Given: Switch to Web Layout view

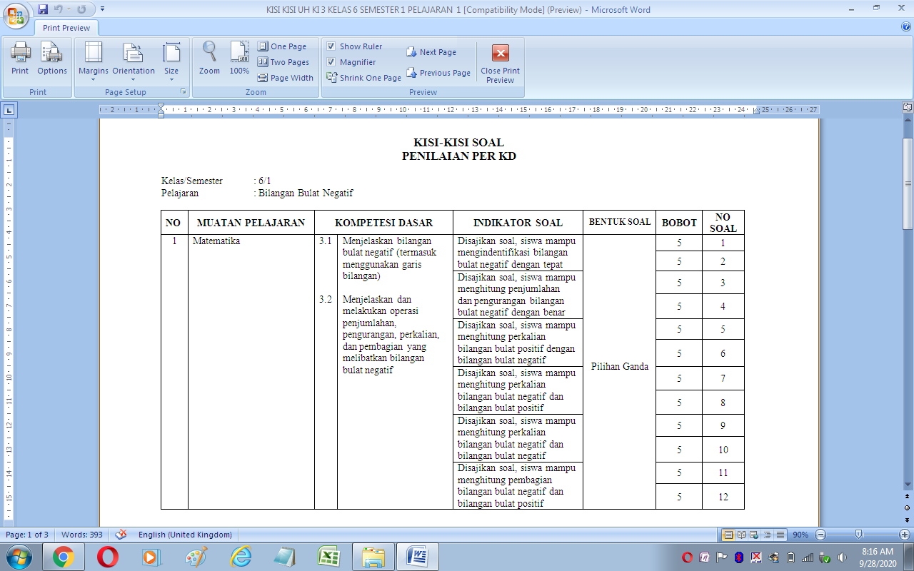Looking at the screenshot, I should (x=754, y=535).
